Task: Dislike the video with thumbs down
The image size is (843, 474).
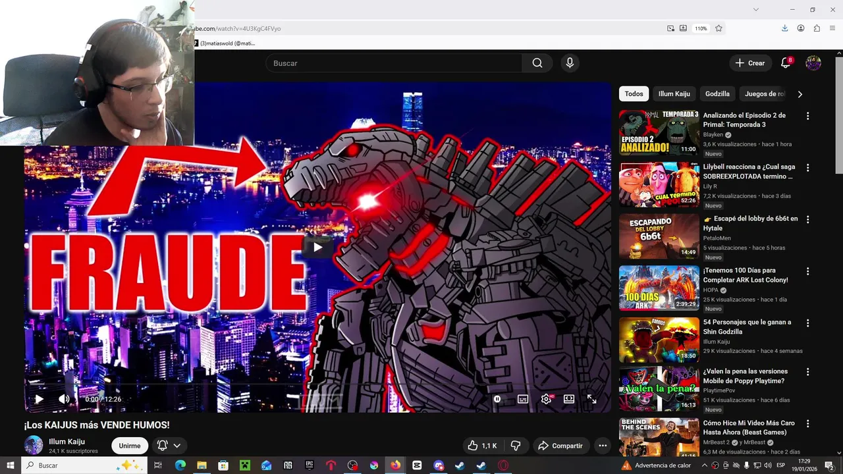Action: pyautogui.click(x=516, y=446)
